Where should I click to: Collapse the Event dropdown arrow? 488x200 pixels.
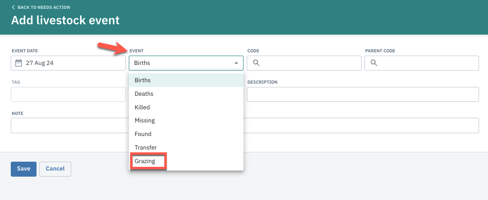(236, 63)
